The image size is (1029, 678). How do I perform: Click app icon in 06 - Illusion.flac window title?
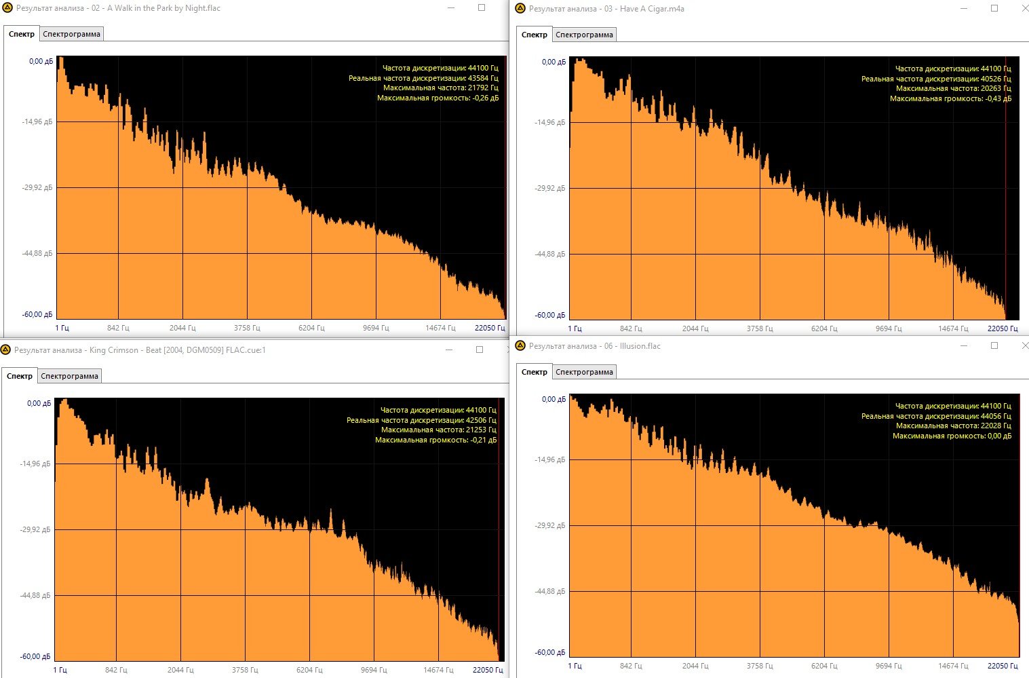tap(521, 346)
